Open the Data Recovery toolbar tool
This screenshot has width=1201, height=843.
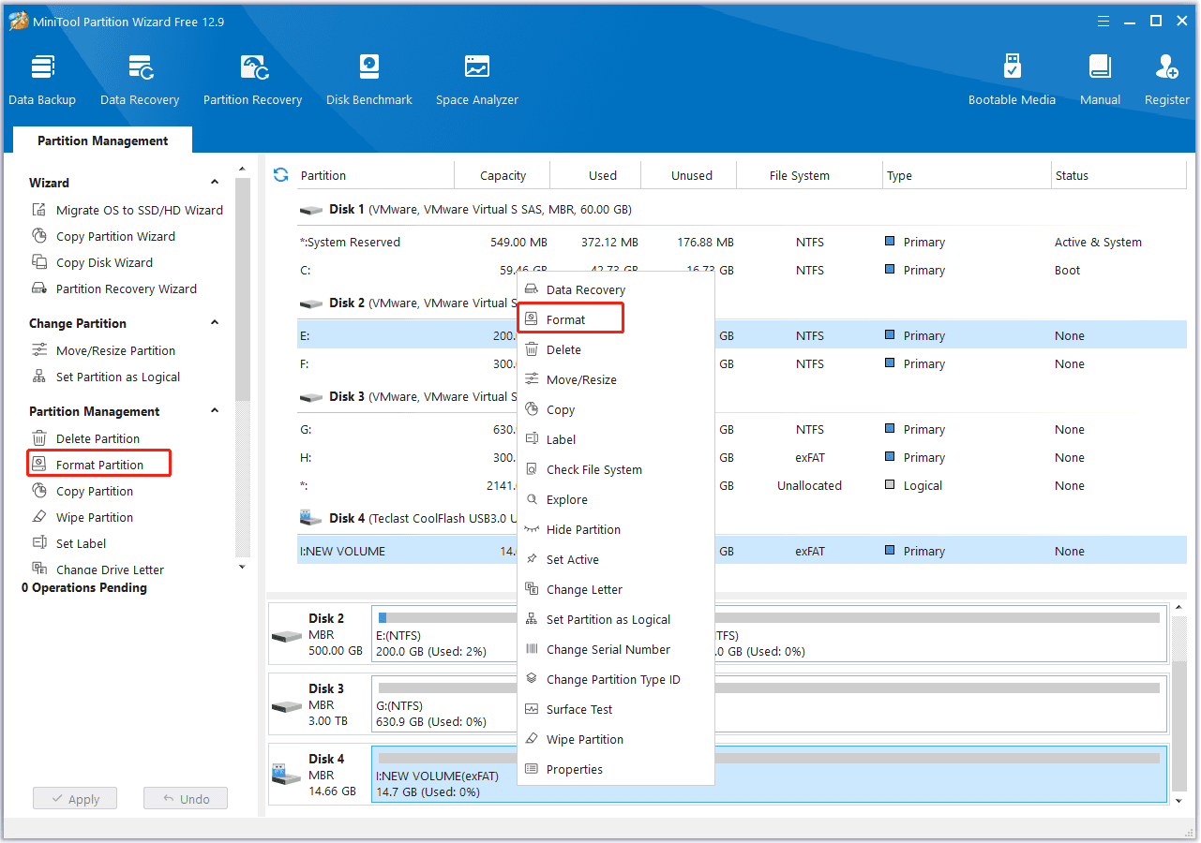click(140, 80)
